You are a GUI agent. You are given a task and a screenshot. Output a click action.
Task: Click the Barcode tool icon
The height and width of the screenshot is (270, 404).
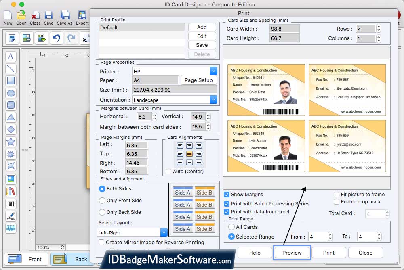11,204
